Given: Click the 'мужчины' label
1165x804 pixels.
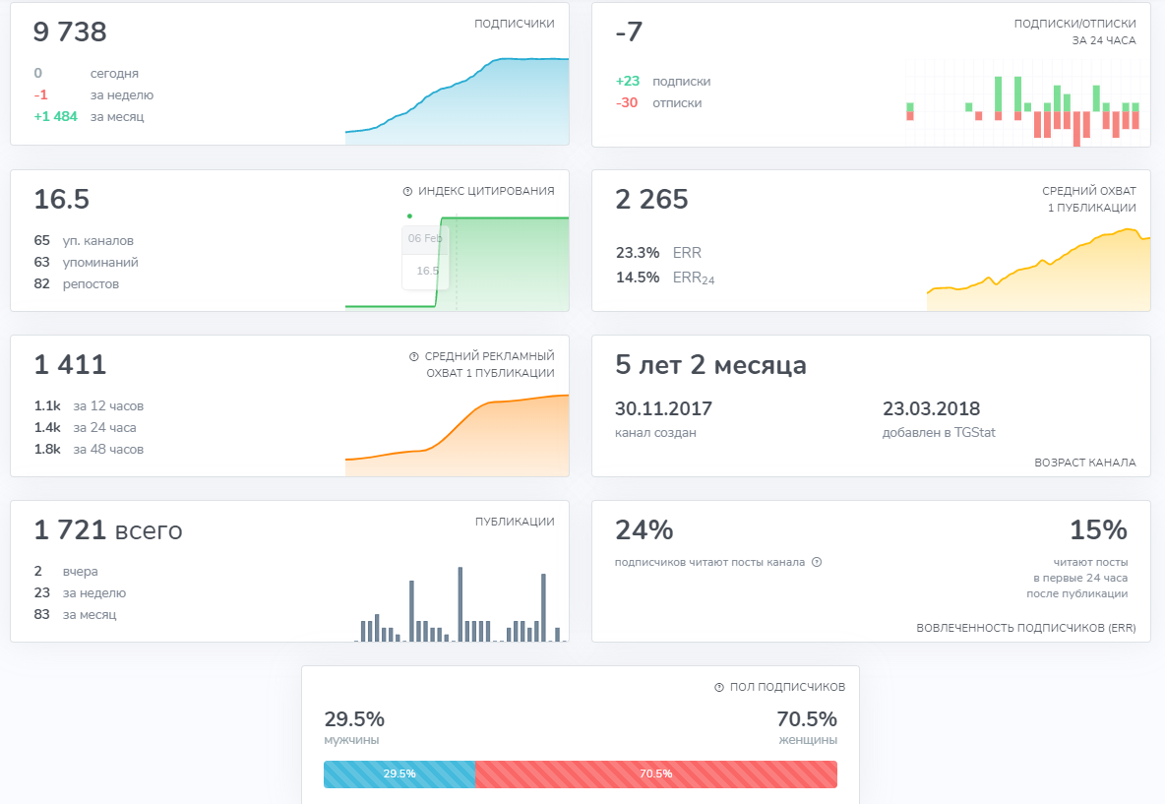Looking at the screenshot, I should click(x=351, y=740).
